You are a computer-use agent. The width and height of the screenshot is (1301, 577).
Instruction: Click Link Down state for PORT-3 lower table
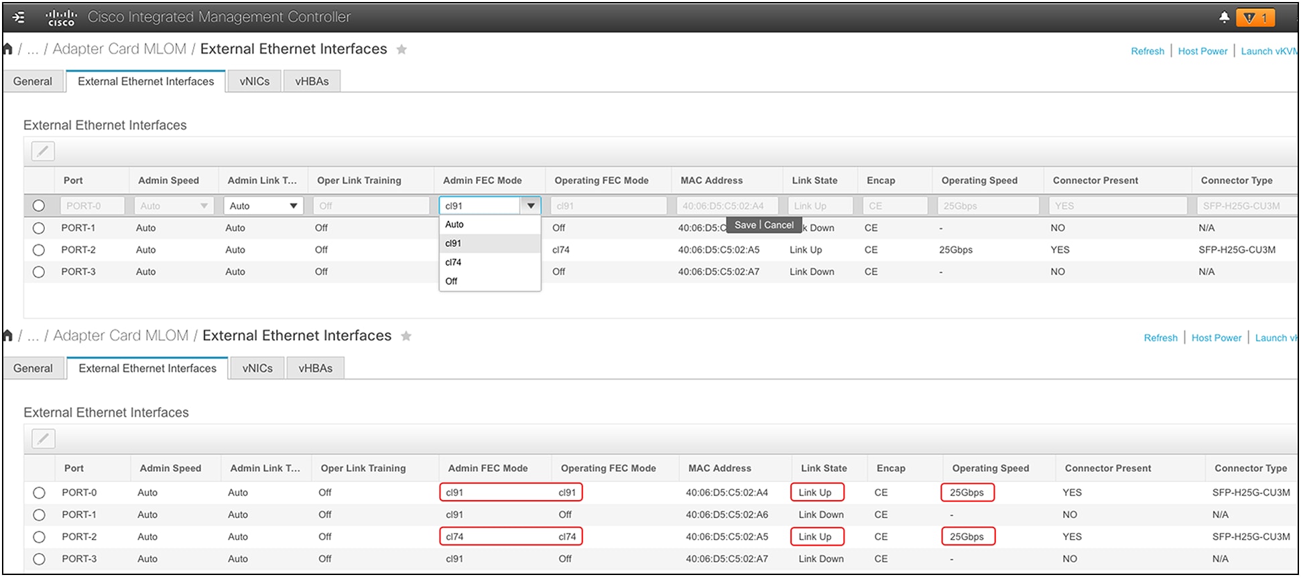pos(821,560)
